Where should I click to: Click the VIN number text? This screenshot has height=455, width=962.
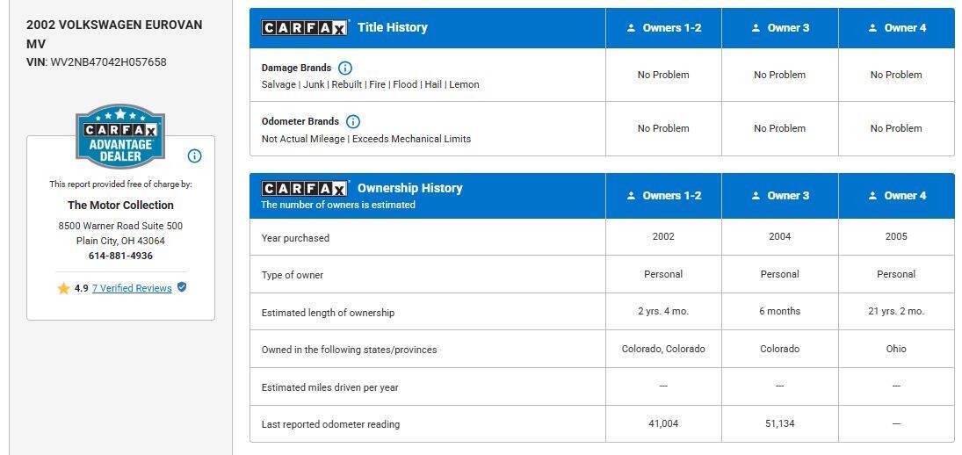click(109, 62)
